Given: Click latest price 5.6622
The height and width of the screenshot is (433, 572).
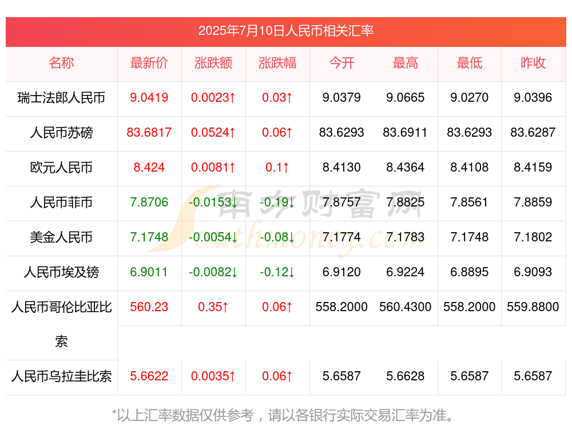Looking at the screenshot, I should tap(149, 376).
